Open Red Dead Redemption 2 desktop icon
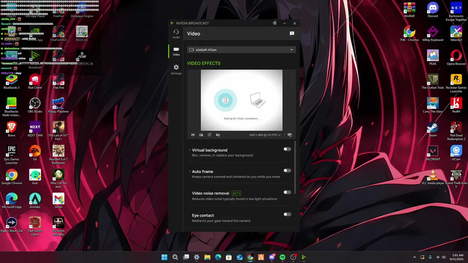The height and width of the screenshot is (263, 468). tap(456, 131)
